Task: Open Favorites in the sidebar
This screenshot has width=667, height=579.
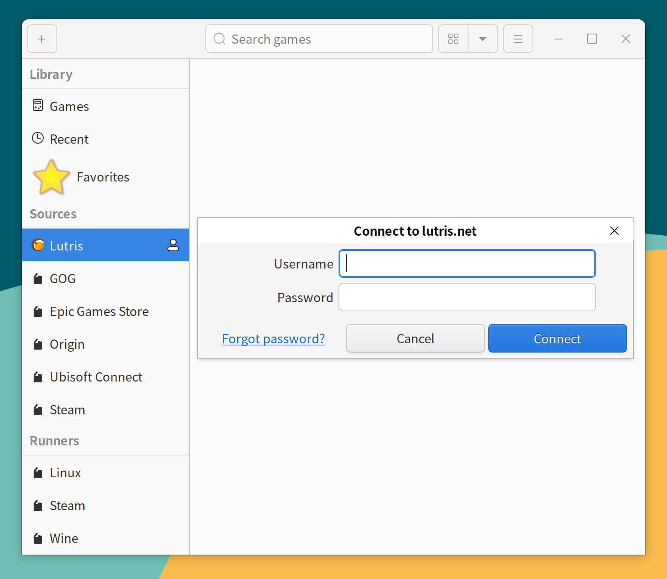Action: [x=106, y=177]
